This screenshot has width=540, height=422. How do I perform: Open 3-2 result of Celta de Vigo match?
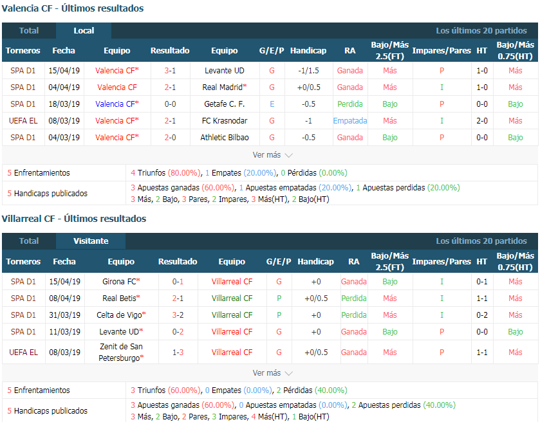click(x=178, y=315)
